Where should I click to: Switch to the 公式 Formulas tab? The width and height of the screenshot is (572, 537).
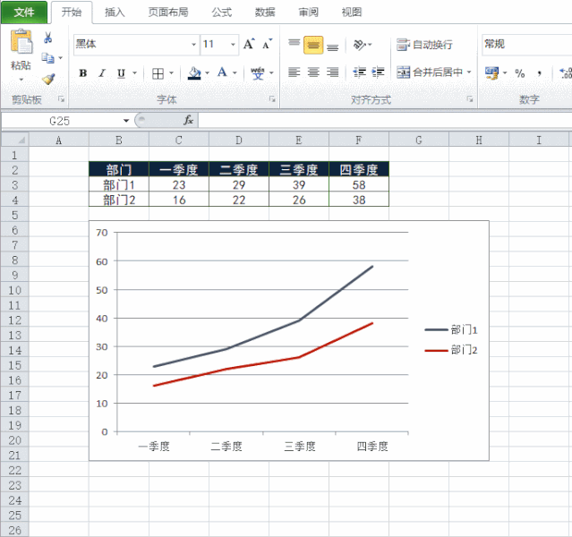[x=222, y=13]
